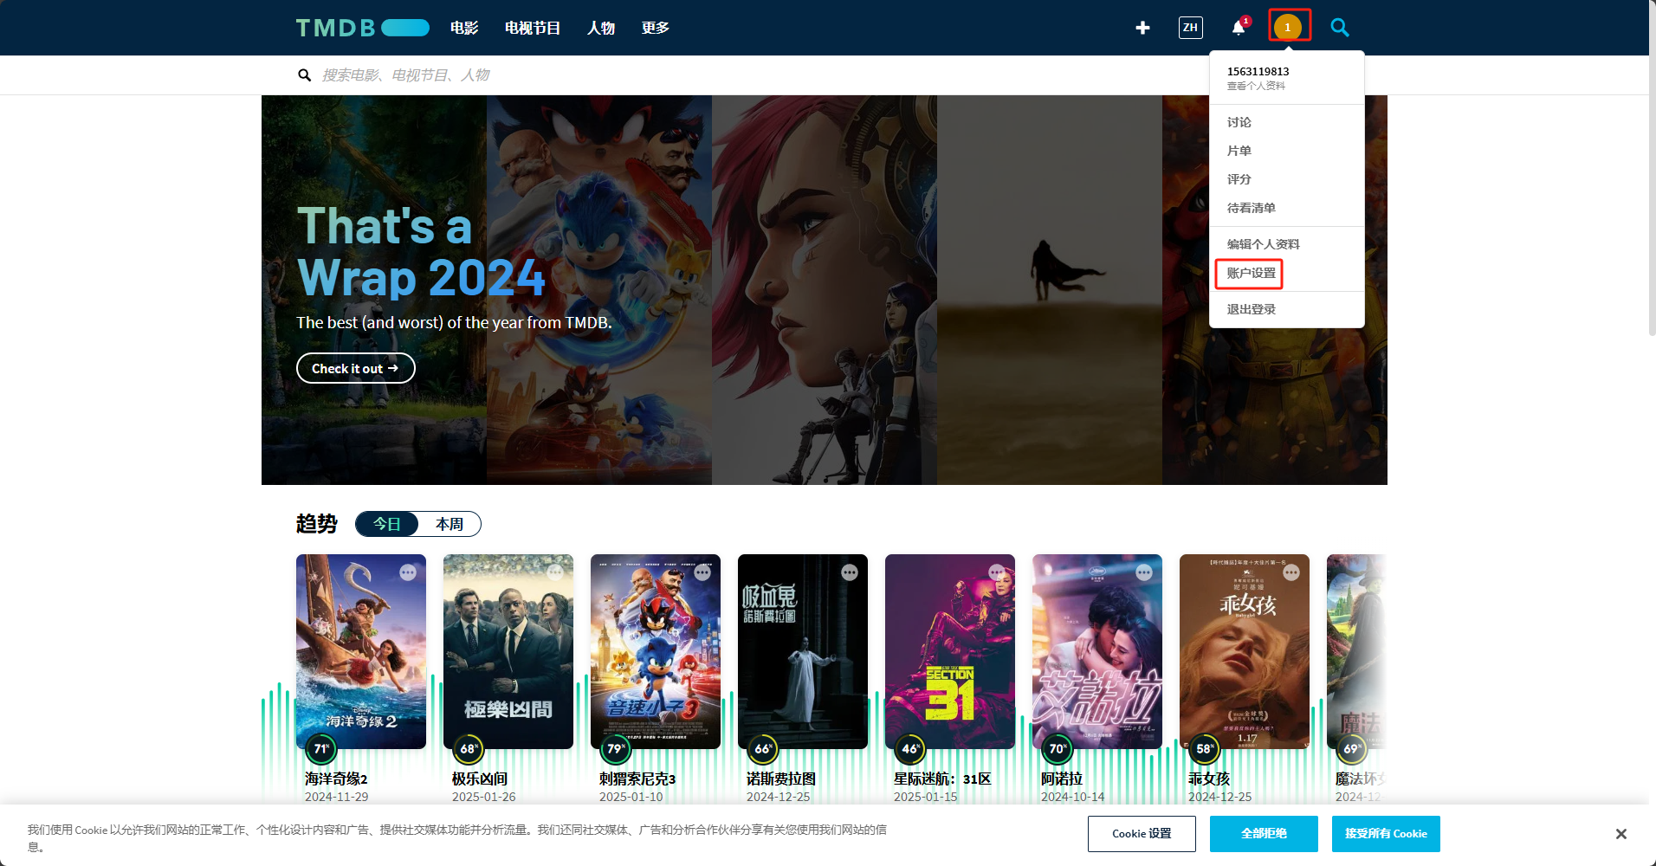The width and height of the screenshot is (1656, 866).
Task: Open options dots on 刺猬索尼克3 card
Action: click(x=702, y=572)
